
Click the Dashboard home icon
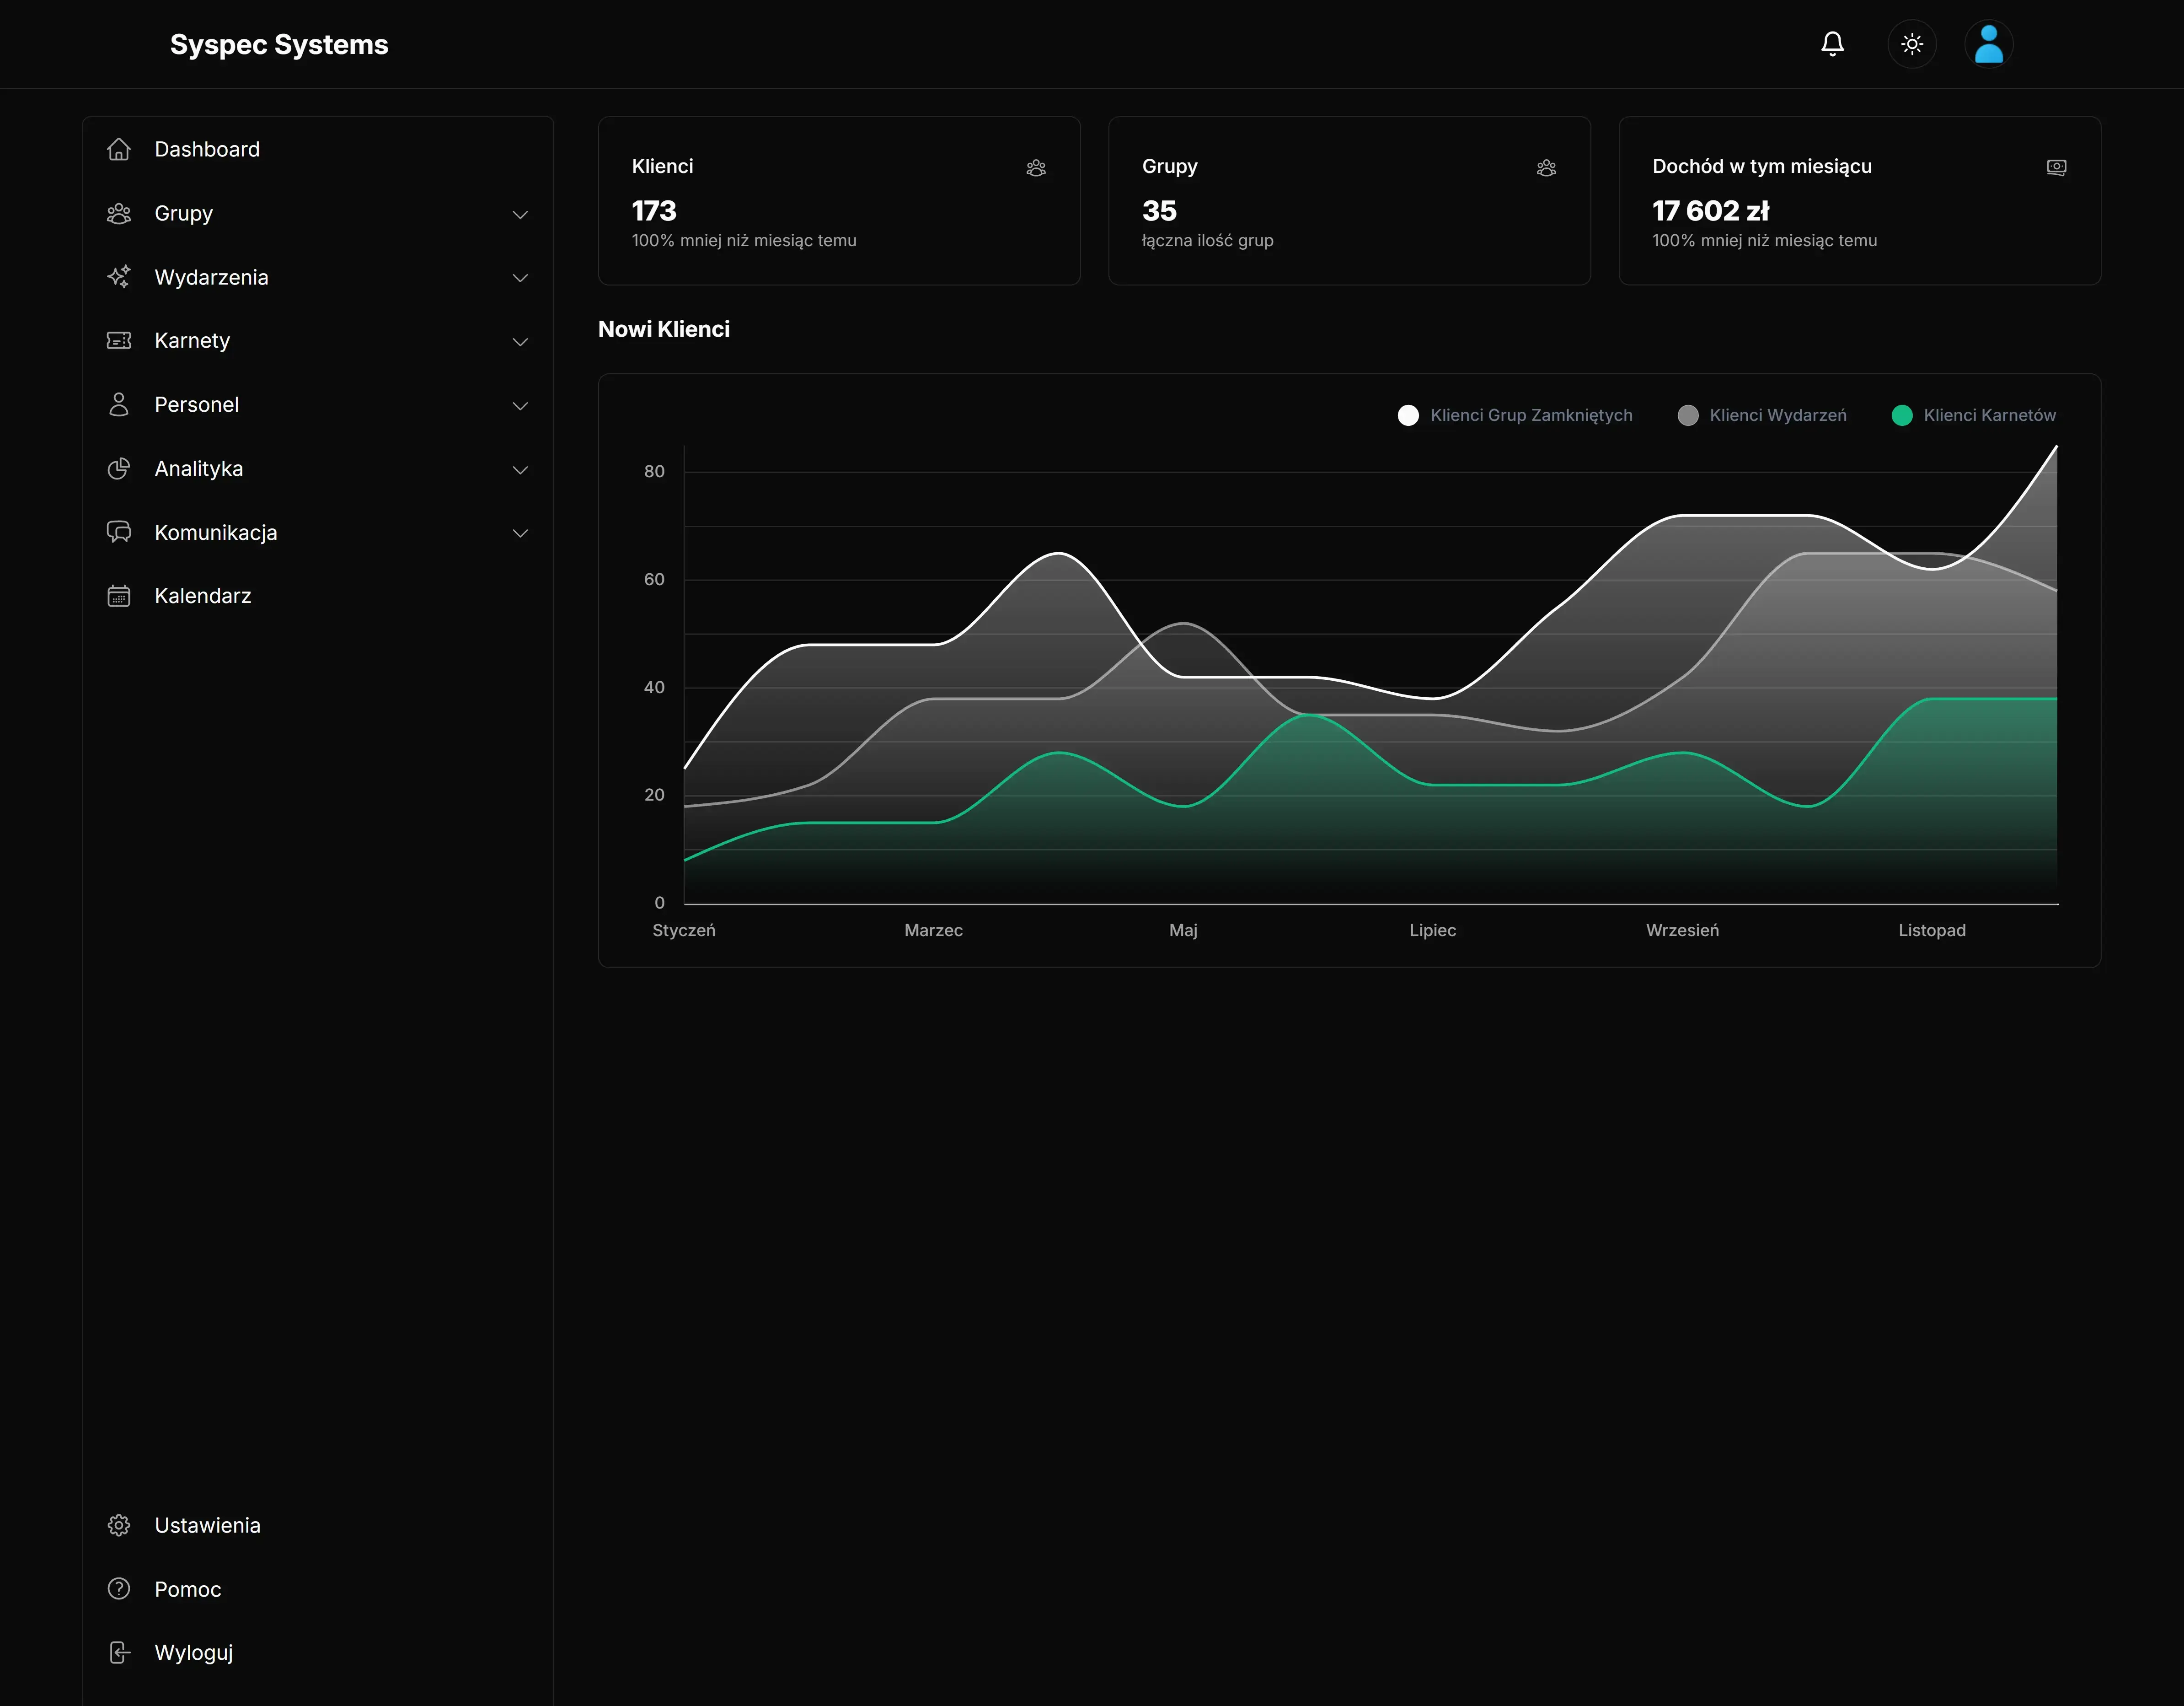(x=119, y=149)
